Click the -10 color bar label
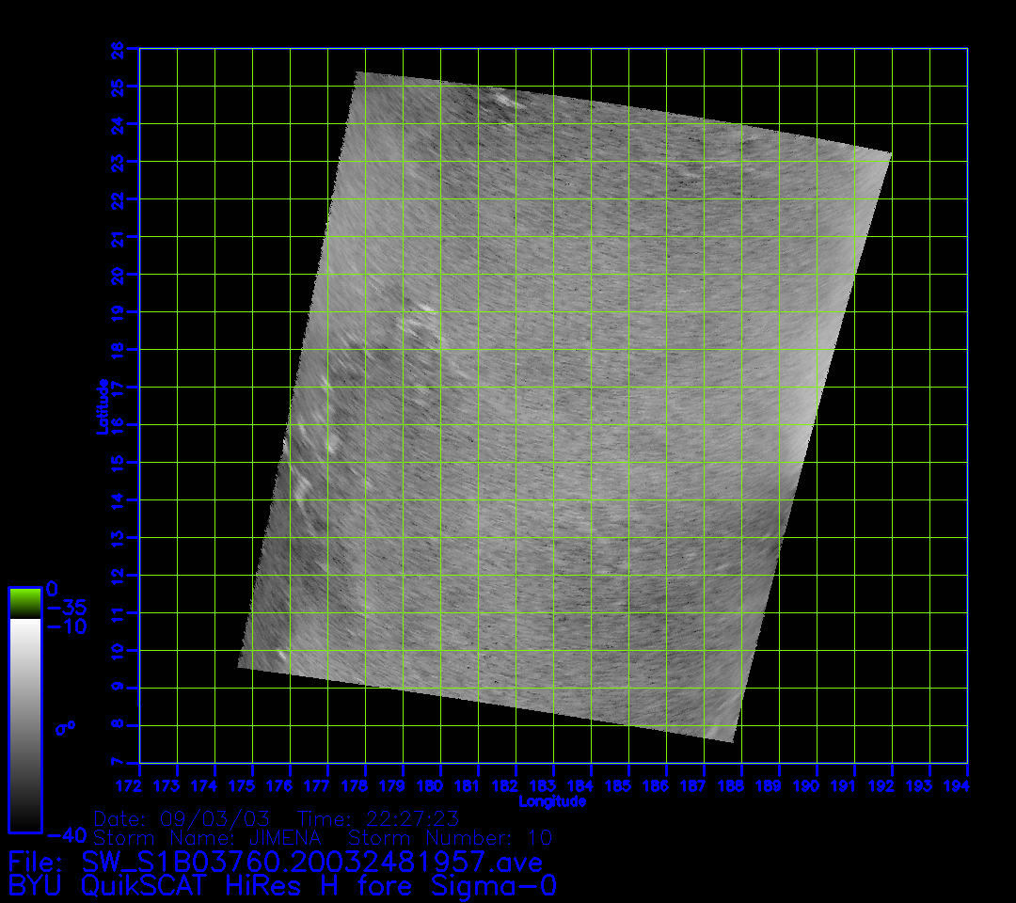Image resolution: width=1016 pixels, height=903 pixels. (67, 626)
